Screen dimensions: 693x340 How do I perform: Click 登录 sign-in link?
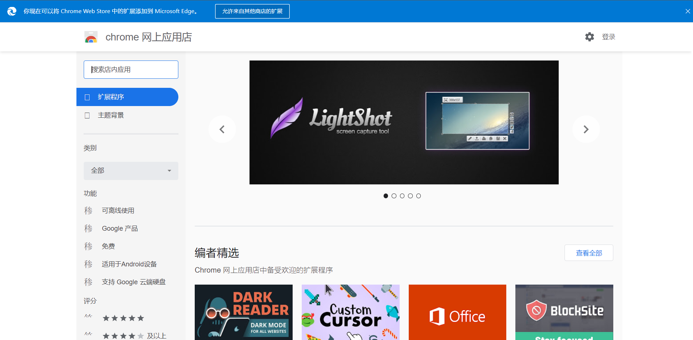[x=609, y=37]
